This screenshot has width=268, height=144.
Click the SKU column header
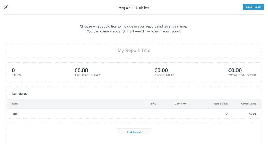153,104
